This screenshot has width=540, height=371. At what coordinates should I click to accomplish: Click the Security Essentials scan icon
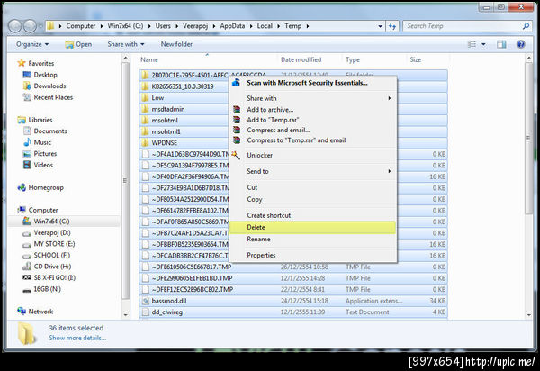pyautogui.click(x=236, y=83)
